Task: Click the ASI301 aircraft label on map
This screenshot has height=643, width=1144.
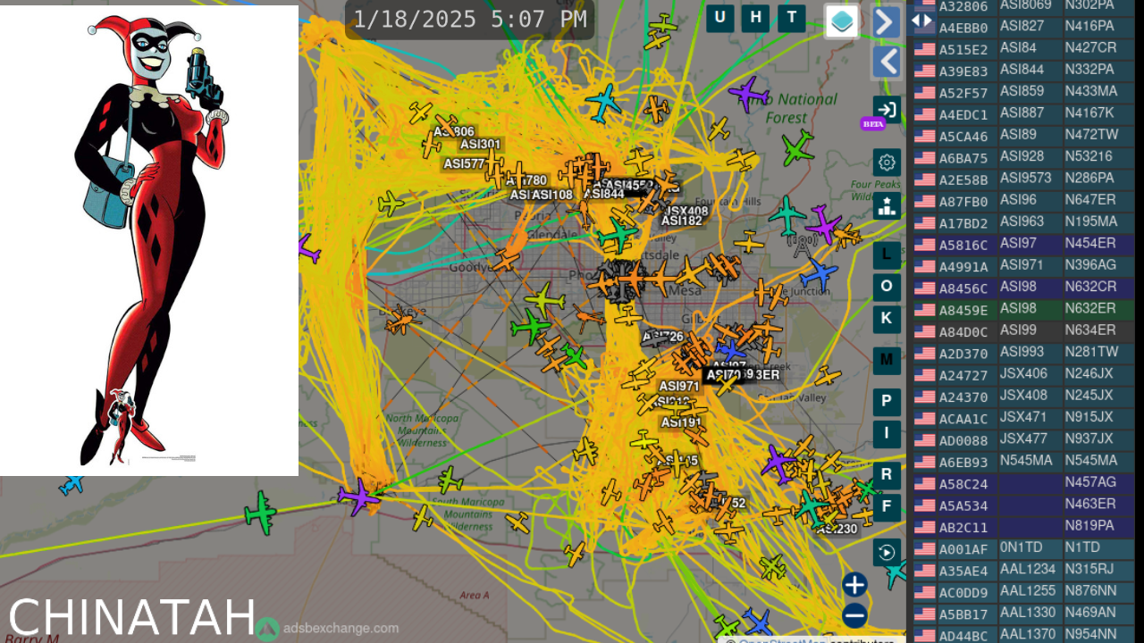Action: 481,145
